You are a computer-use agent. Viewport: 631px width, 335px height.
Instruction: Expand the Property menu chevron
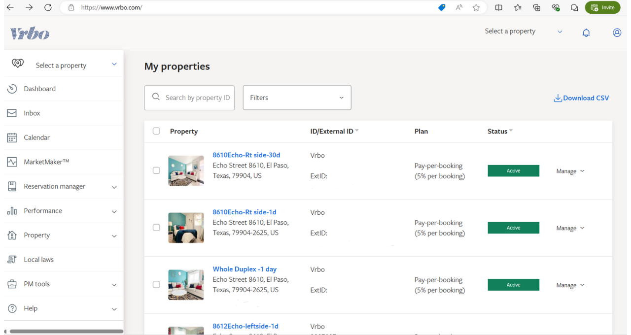coord(114,236)
